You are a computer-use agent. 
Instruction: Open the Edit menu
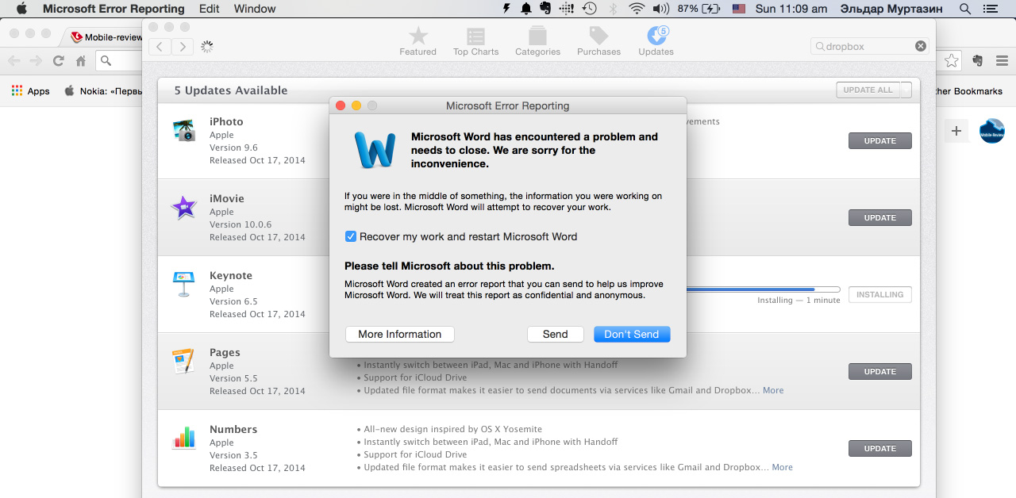tap(210, 9)
